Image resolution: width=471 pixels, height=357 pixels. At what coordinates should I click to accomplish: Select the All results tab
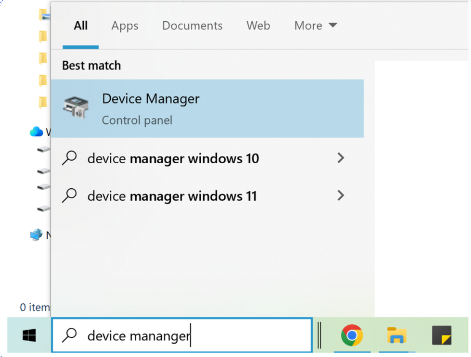81,26
